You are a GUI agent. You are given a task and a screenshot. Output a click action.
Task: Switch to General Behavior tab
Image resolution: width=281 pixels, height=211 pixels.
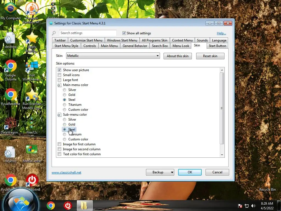click(x=135, y=46)
